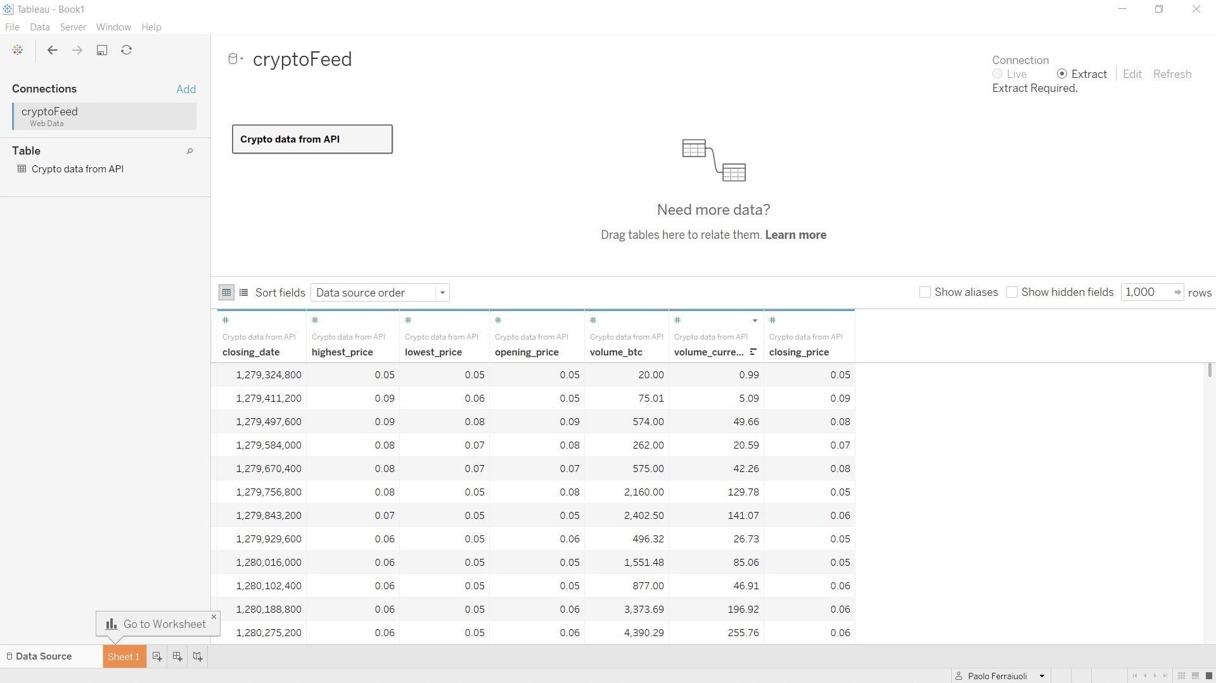Go back with the left arrow toolbar icon

[53, 50]
